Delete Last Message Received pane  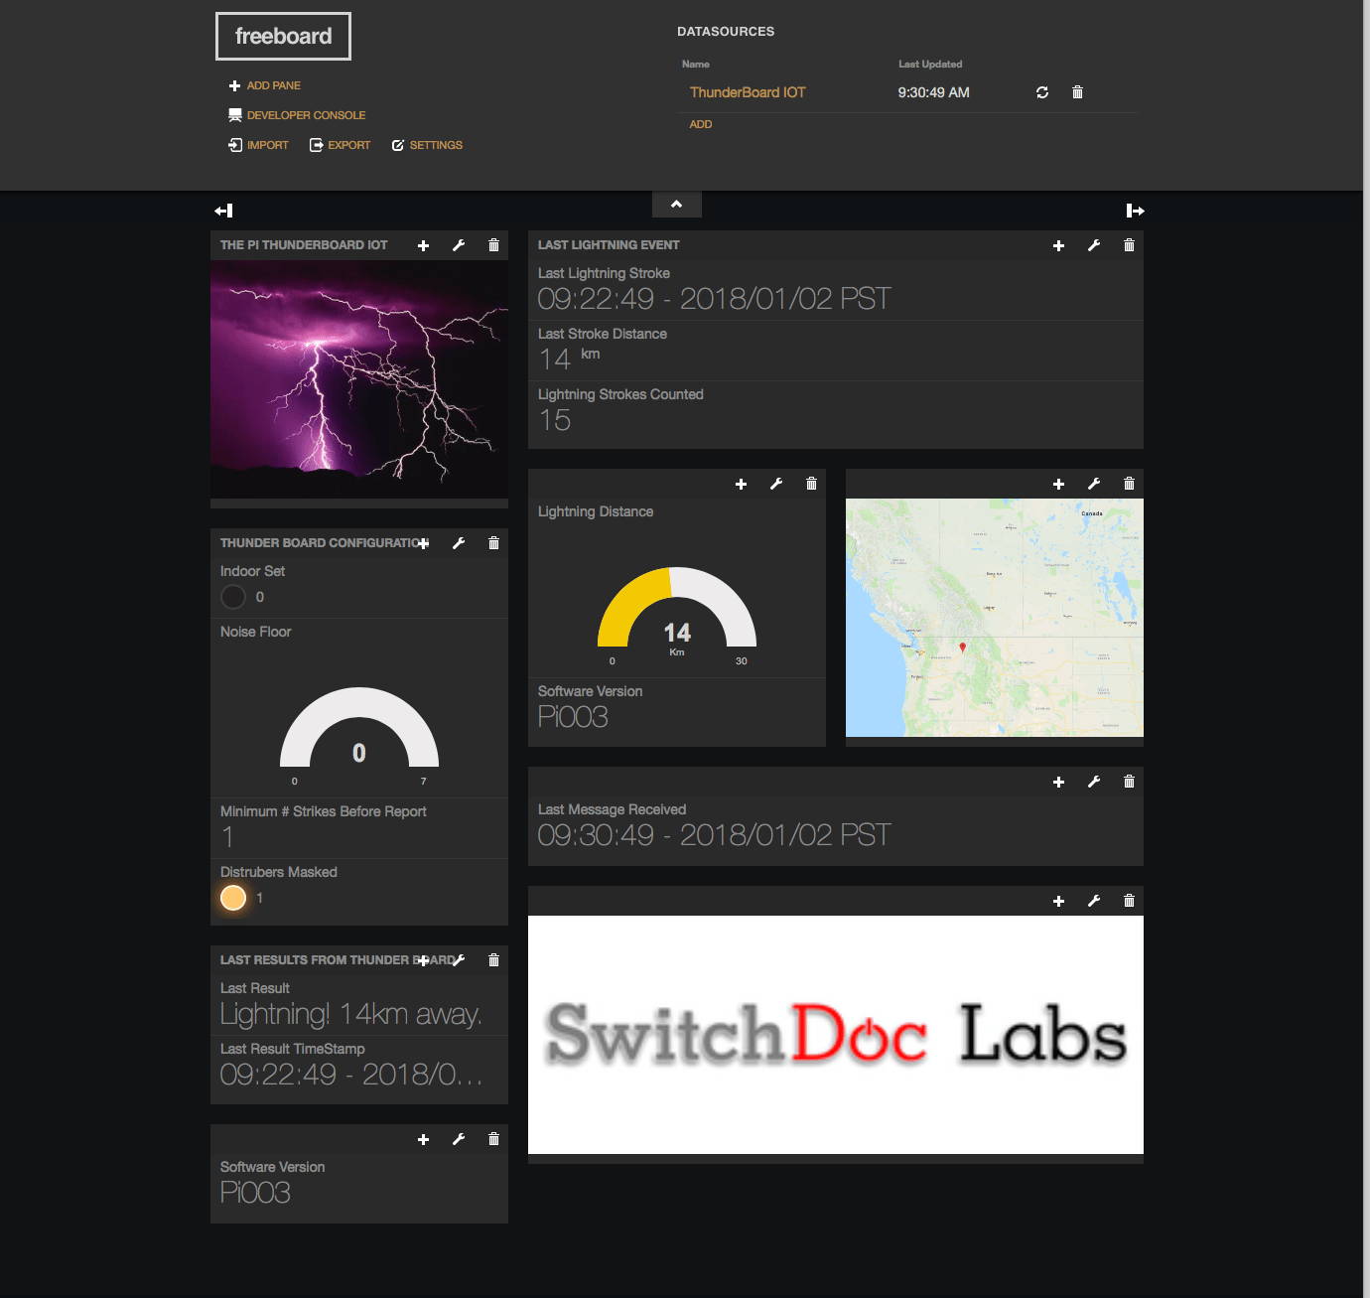pyautogui.click(x=1129, y=782)
